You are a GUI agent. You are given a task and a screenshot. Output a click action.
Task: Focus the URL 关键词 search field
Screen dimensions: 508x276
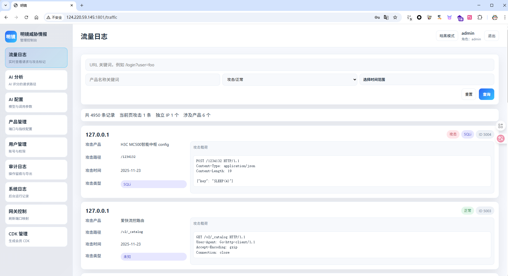click(x=290, y=65)
